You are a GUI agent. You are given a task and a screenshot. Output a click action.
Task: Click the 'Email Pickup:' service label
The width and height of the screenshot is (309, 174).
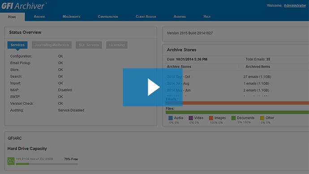21,63
